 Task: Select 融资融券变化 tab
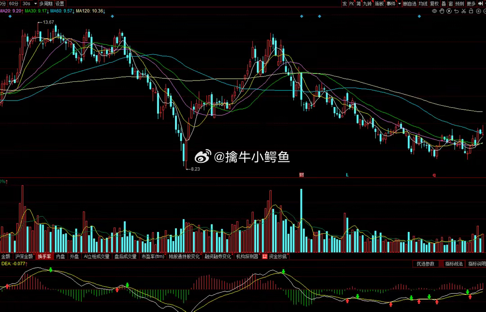[x=218, y=256]
